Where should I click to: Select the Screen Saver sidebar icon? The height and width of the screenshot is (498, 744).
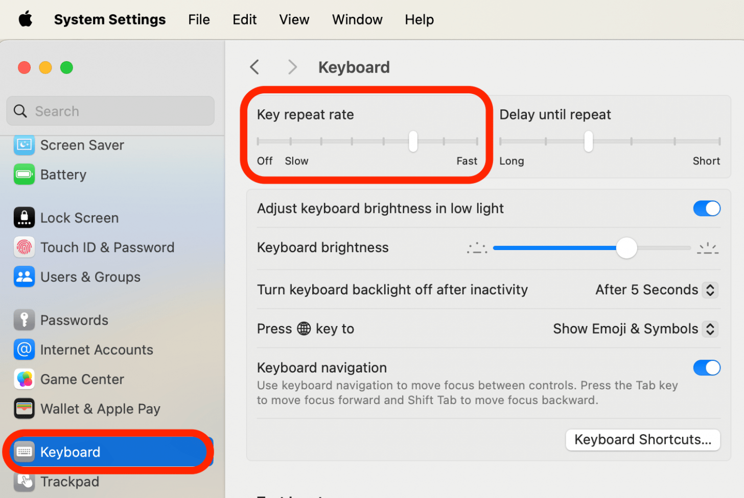24,145
